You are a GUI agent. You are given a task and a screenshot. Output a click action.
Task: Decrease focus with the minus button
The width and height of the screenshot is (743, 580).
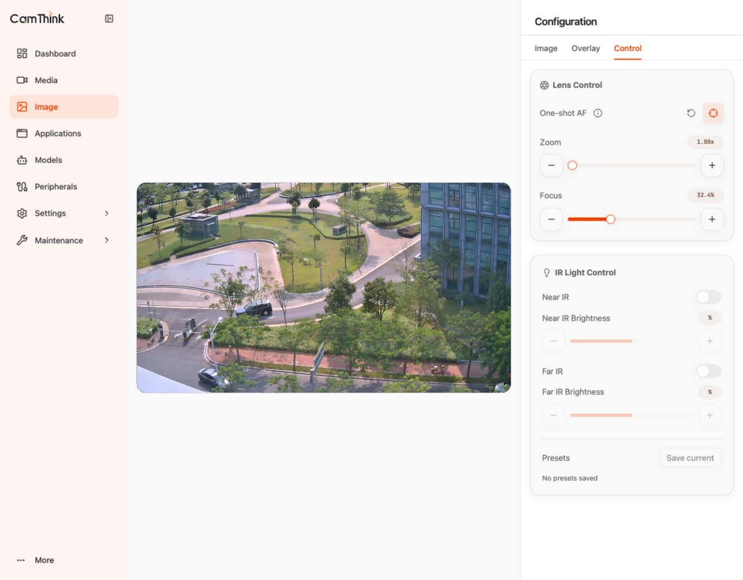click(x=551, y=219)
